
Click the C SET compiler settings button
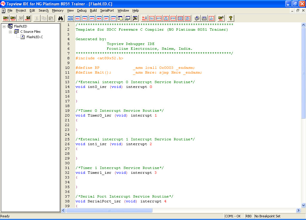pyautogui.click(x=212, y=18)
